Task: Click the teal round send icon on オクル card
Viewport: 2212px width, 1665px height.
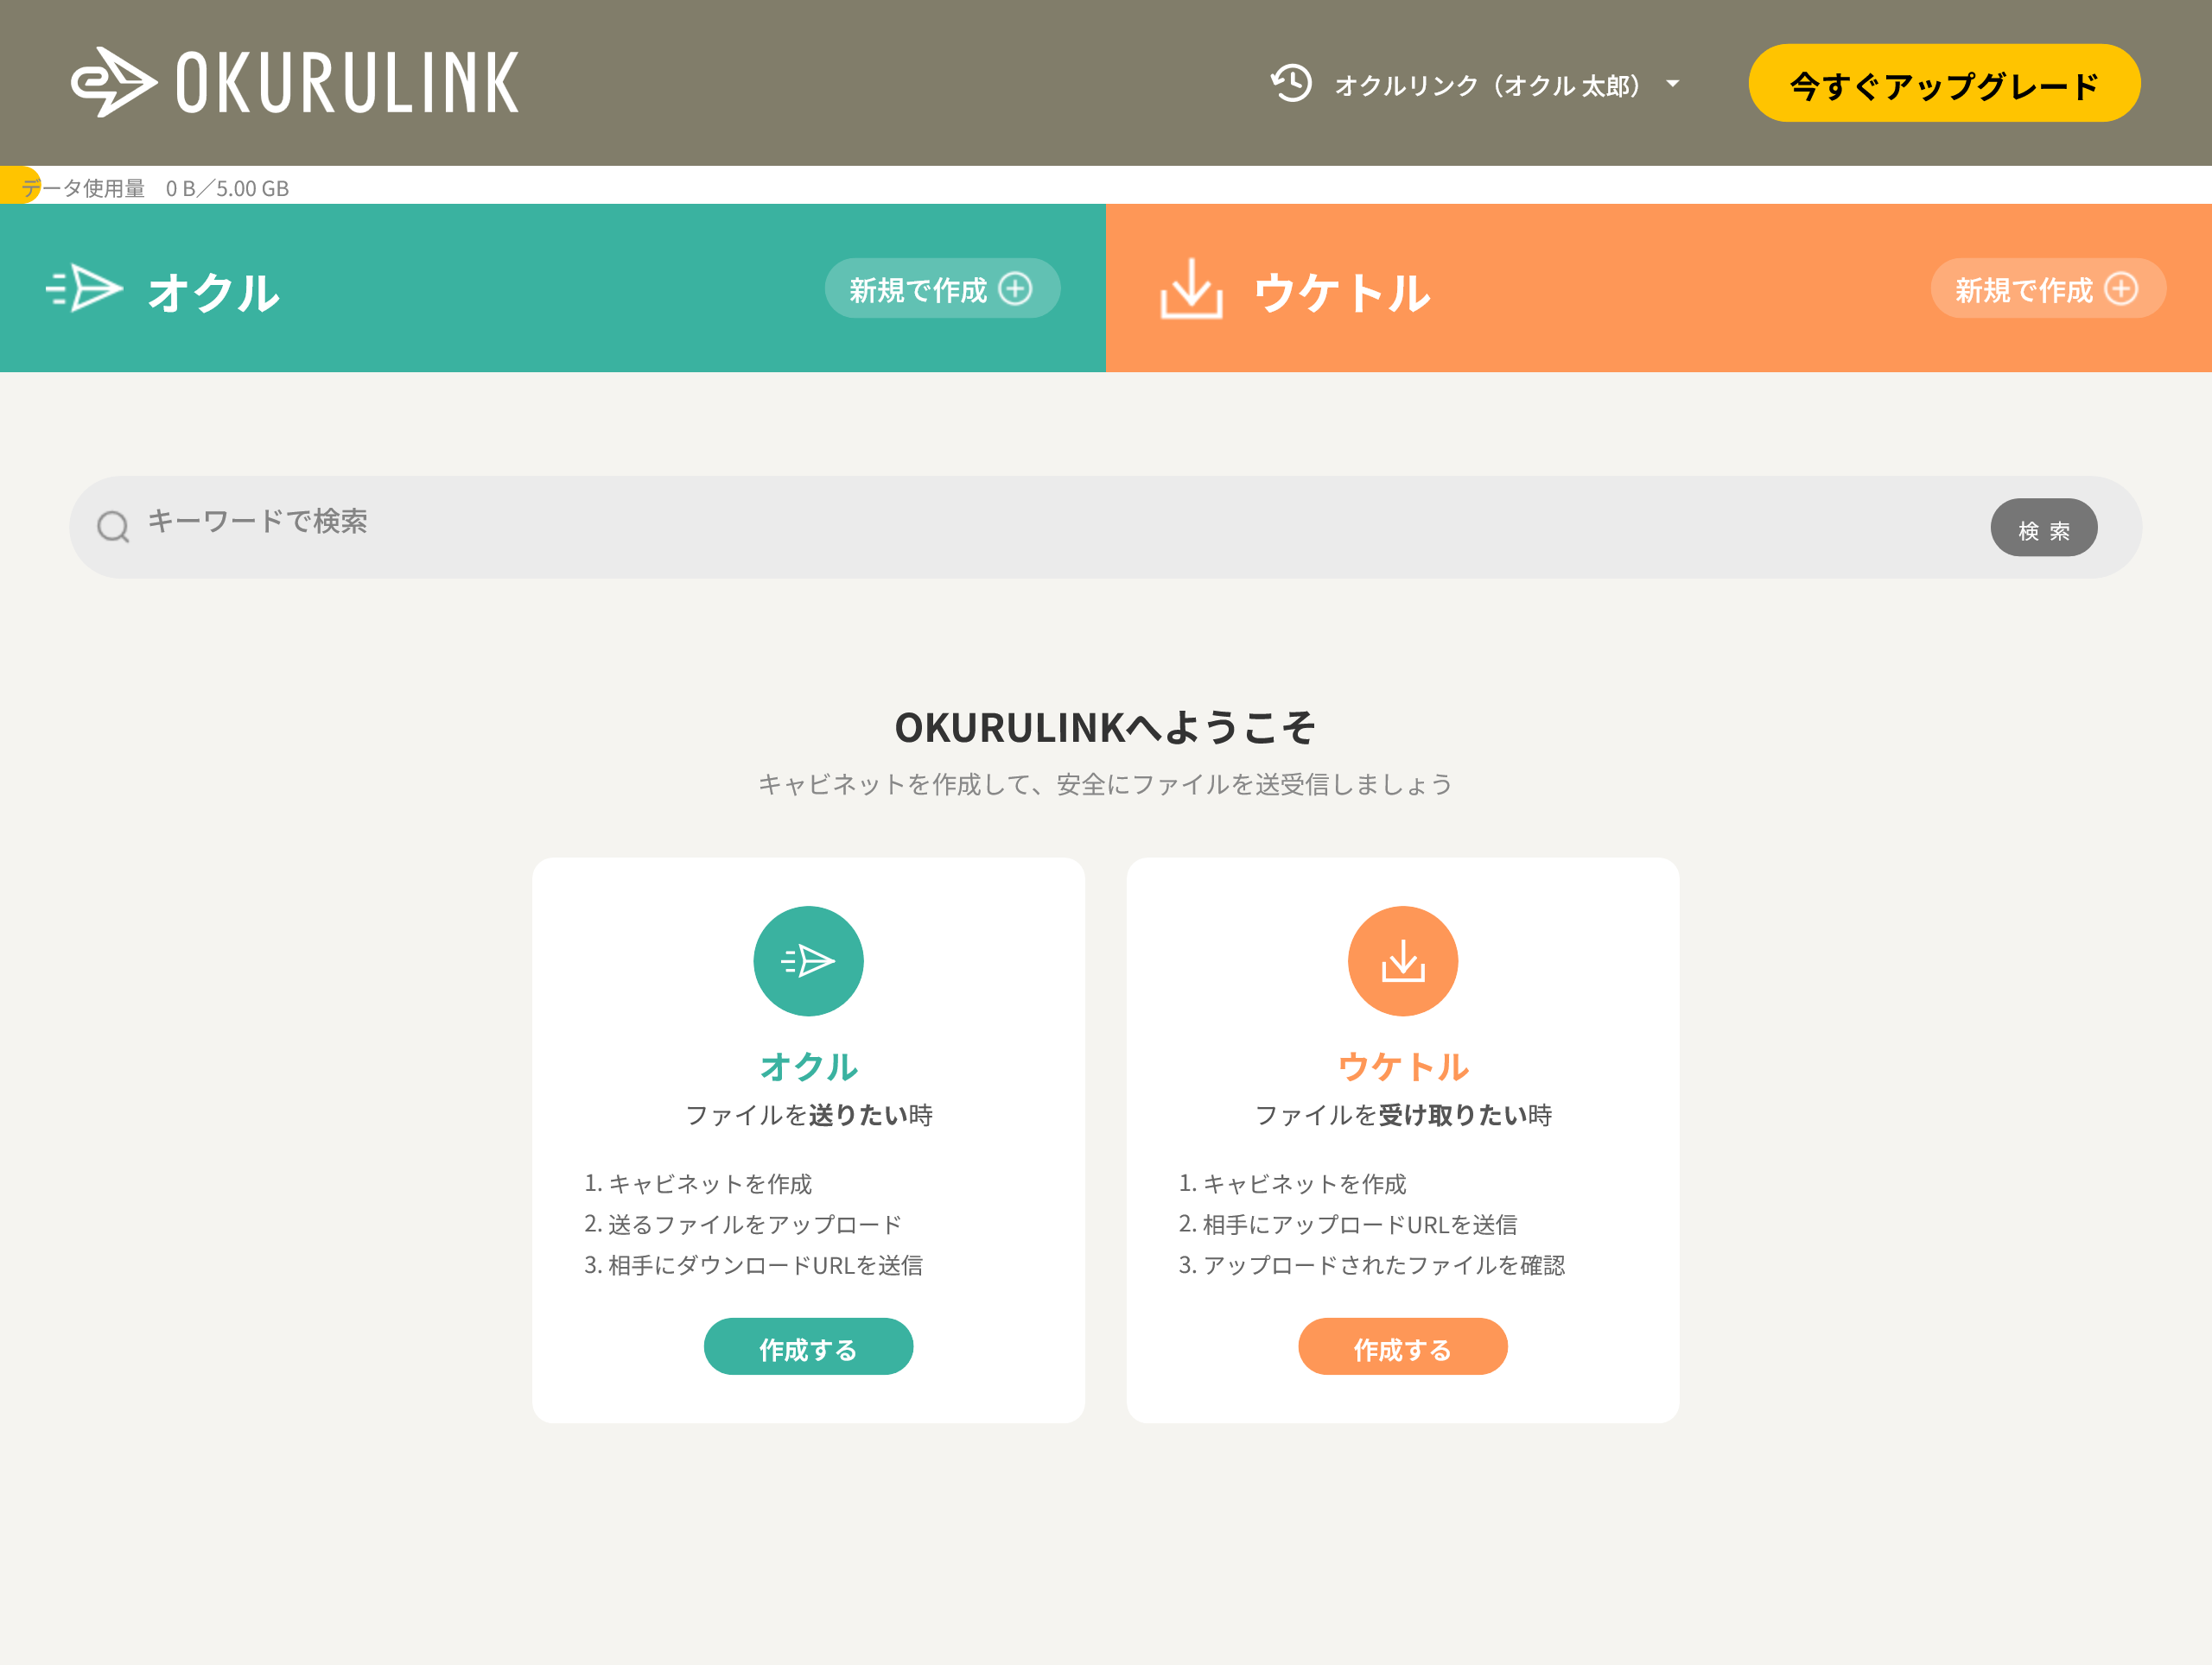Action: tap(808, 960)
